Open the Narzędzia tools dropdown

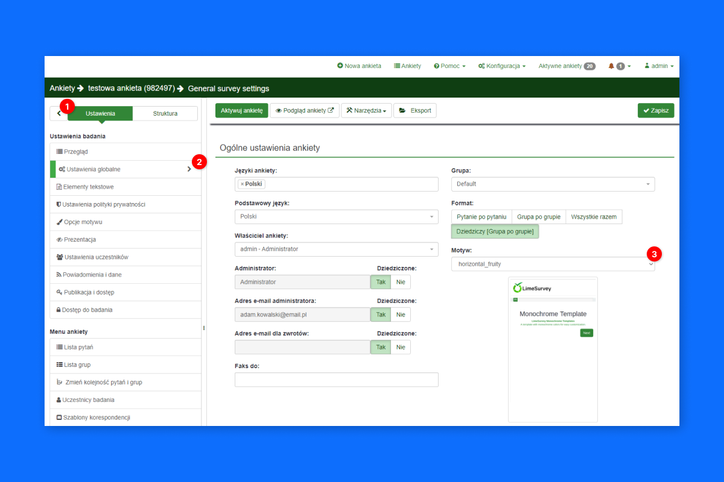tap(366, 110)
